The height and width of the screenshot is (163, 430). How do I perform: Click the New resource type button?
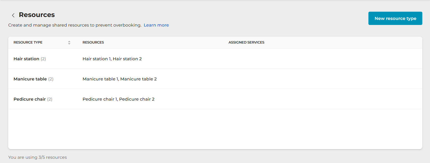[395, 18]
